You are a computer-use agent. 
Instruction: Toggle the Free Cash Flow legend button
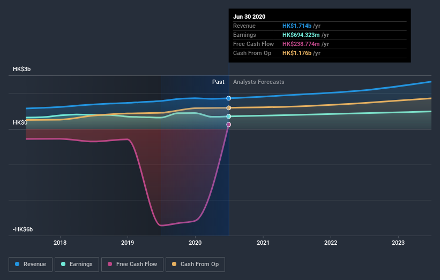pyautogui.click(x=132, y=265)
